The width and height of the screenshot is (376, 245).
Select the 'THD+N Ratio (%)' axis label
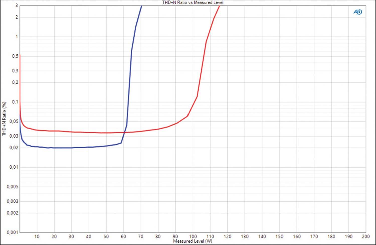[4, 119]
